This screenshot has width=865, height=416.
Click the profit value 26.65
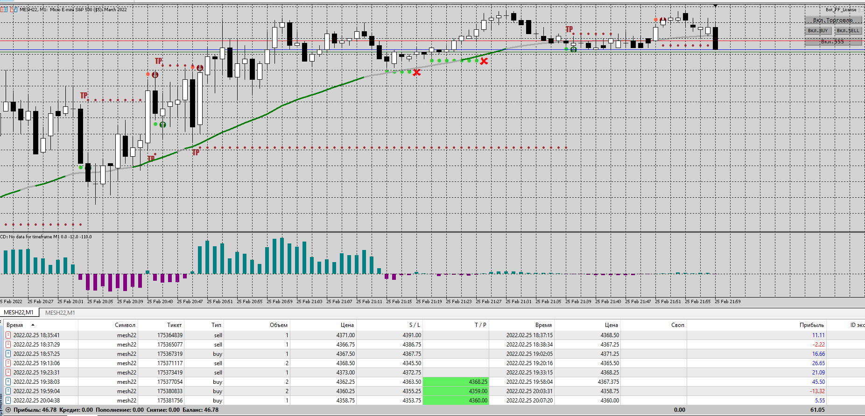point(818,363)
